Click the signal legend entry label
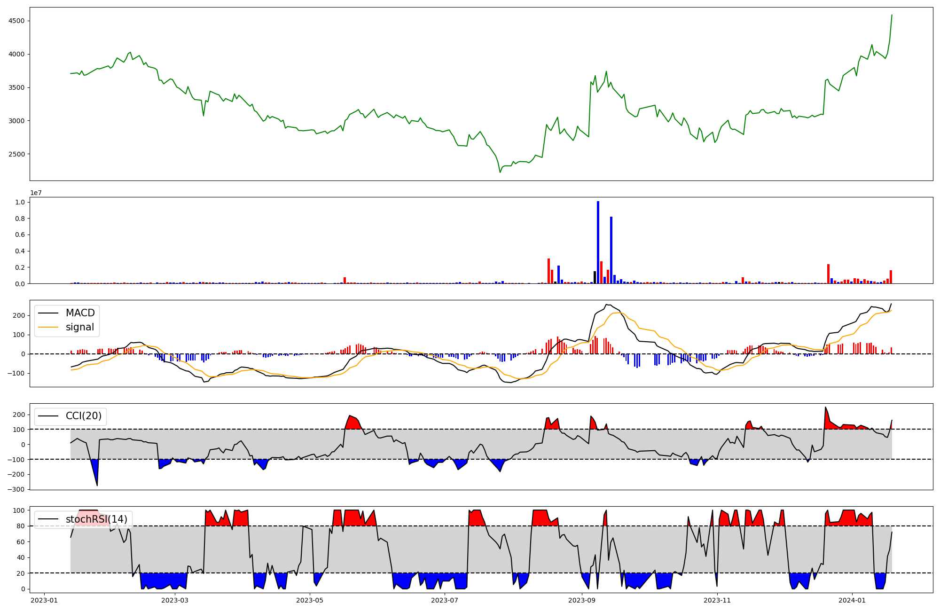The height and width of the screenshot is (611, 940). [x=79, y=327]
